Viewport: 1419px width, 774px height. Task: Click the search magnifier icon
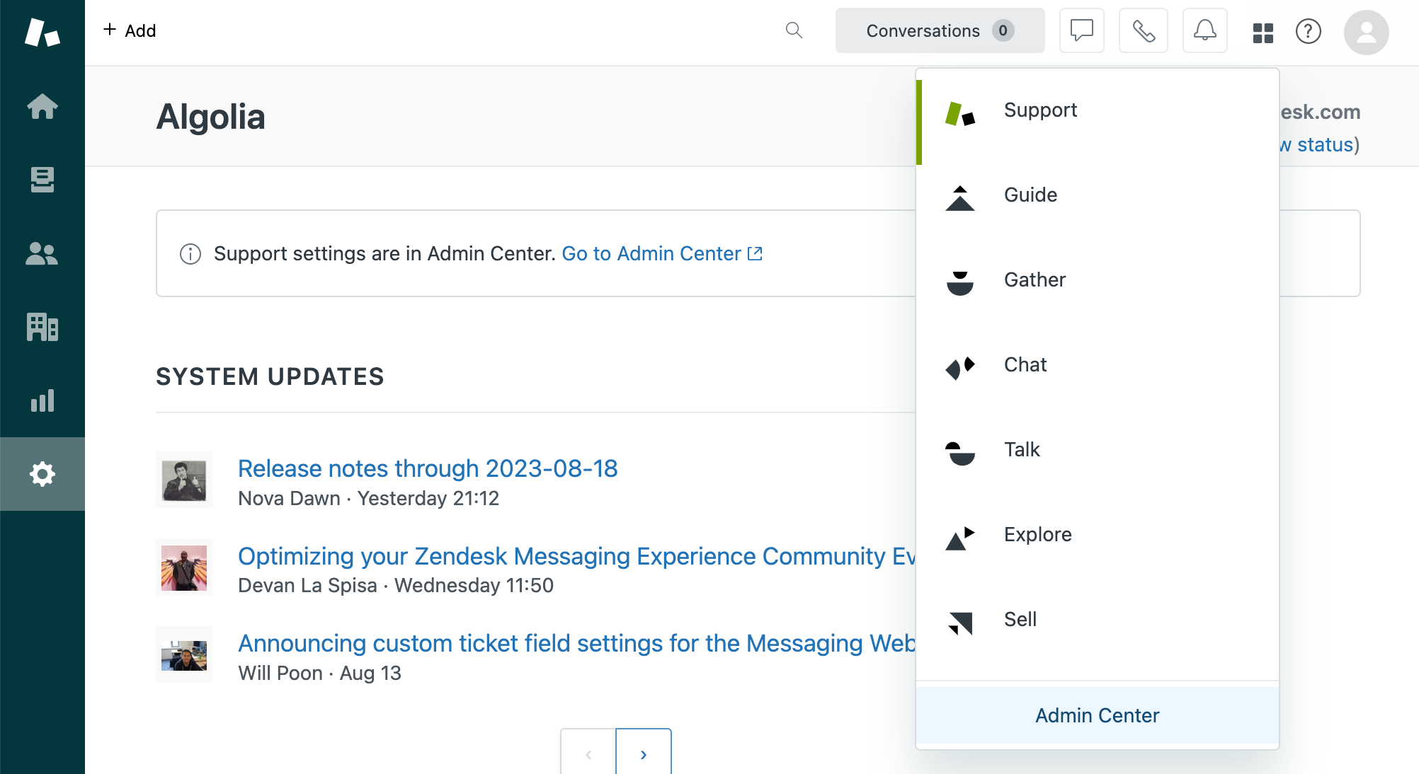point(794,31)
